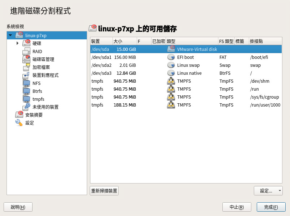Click the 磁碟區管理 volume management icon
This screenshot has height=216, width=290.
pyautogui.click(x=26, y=59)
